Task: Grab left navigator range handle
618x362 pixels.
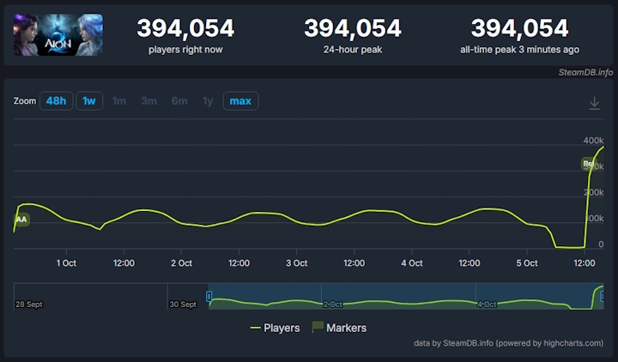Action: coord(209,296)
